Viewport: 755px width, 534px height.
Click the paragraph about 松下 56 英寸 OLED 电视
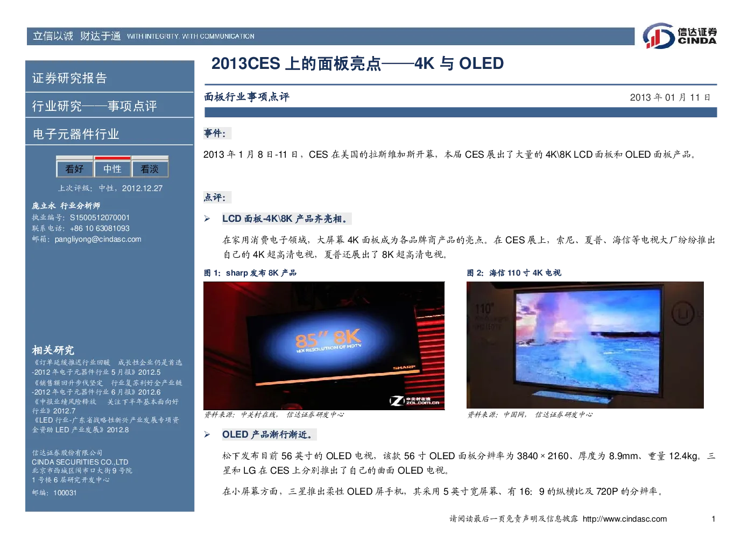[x=469, y=463]
